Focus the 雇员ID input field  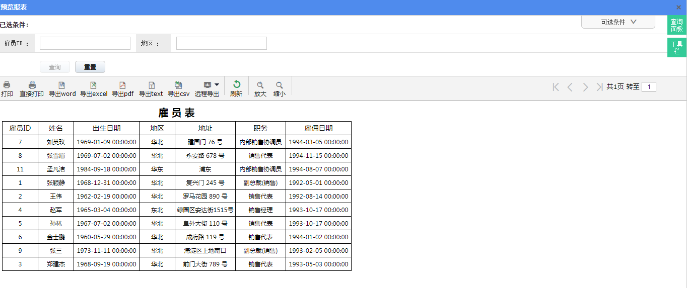coord(85,43)
